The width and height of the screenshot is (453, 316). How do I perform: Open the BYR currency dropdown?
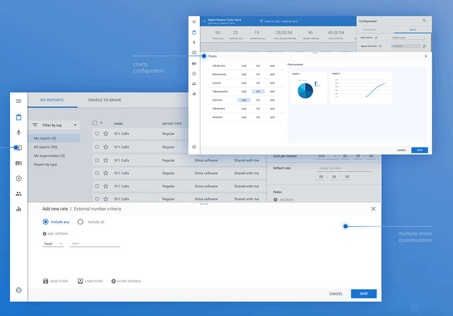tap(328, 156)
